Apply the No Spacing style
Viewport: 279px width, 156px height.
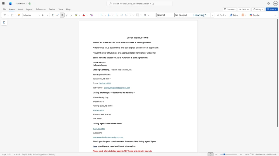pos(181,15)
